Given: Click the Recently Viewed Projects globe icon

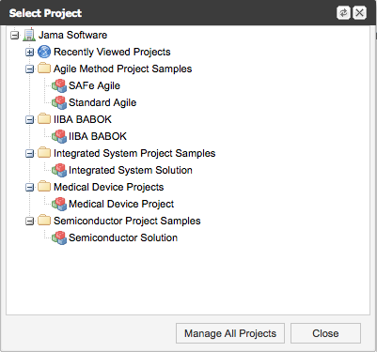Looking at the screenshot, I should 44,52.
